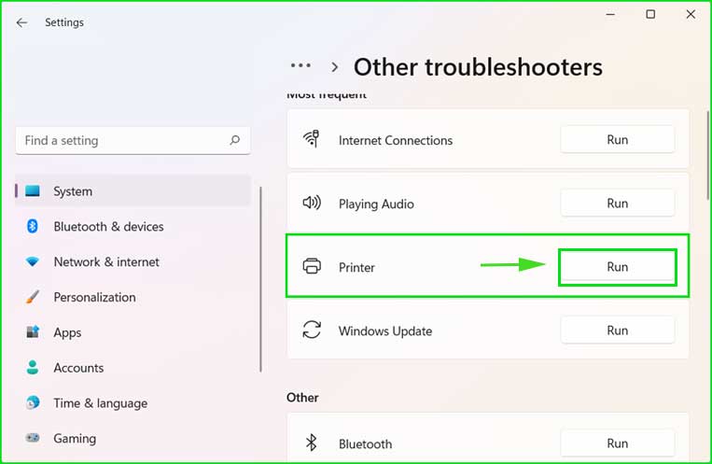Image resolution: width=712 pixels, height=464 pixels.
Task: Select Network & internet category
Action: pyautogui.click(x=133, y=261)
